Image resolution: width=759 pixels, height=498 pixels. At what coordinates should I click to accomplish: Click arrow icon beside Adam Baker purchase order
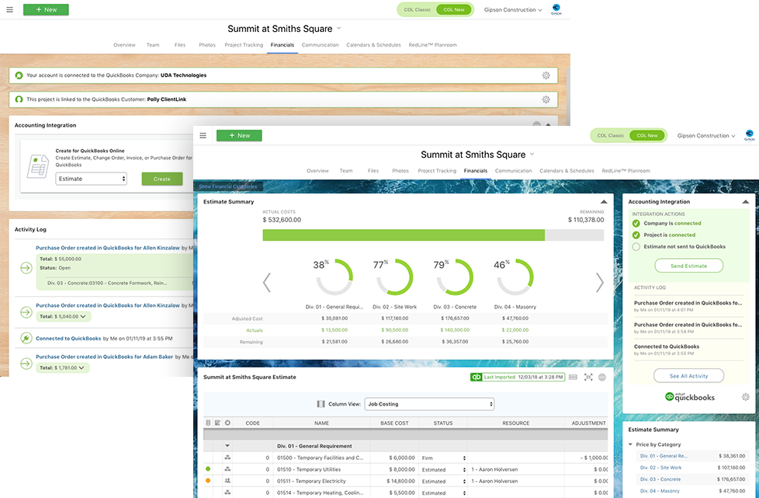[x=26, y=364]
